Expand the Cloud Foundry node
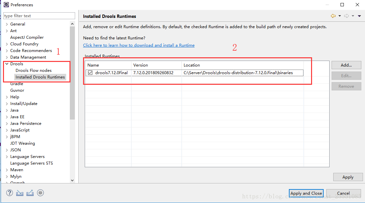Image resolution: width=365 pixels, height=203 pixels. point(7,44)
